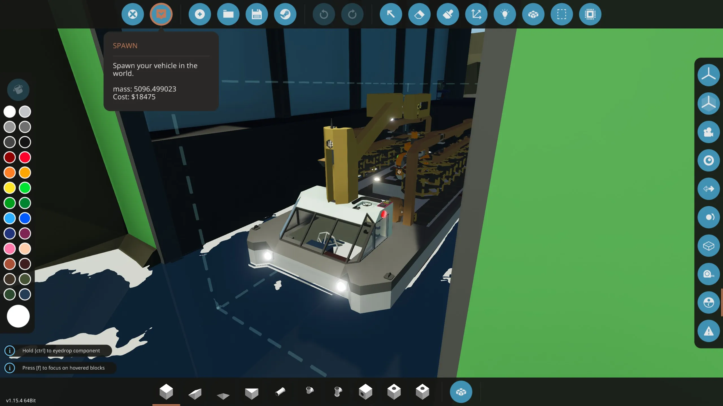Click the Spawn vehicle button
Image resolution: width=723 pixels, height=406 pixels.
pyautogui.click(x=161, y=14)
